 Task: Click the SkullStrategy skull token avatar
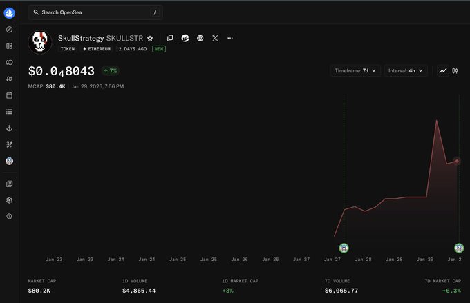click(x=40, y=42)
